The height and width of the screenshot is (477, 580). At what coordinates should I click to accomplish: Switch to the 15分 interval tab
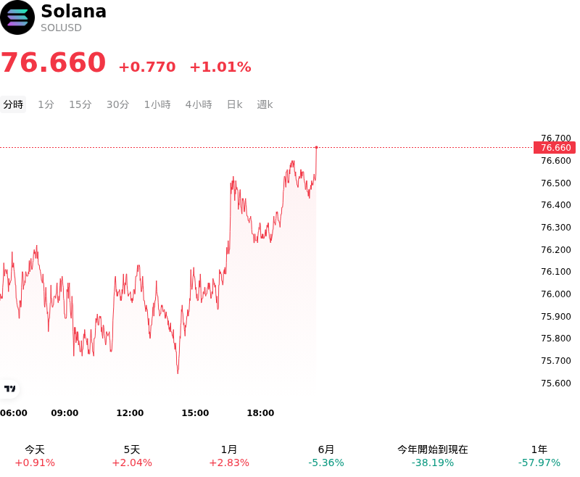pos(80,104)
